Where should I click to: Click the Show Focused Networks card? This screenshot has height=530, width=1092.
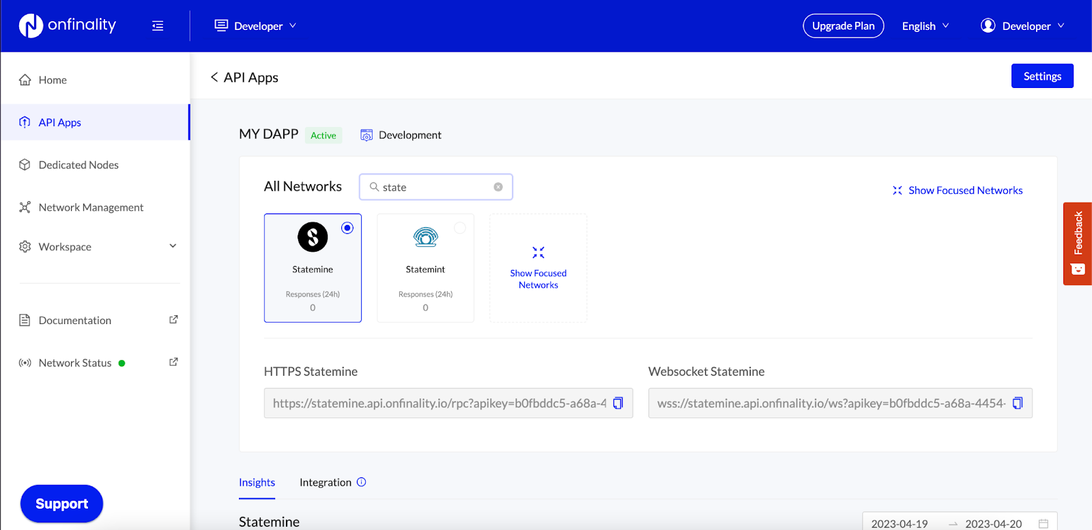538,268
